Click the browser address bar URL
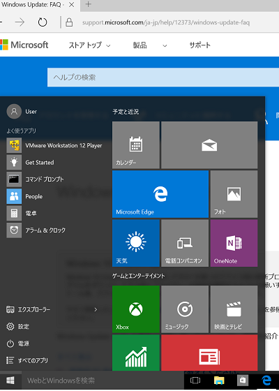This screenshot has width=279, height=391. [166, 22]
